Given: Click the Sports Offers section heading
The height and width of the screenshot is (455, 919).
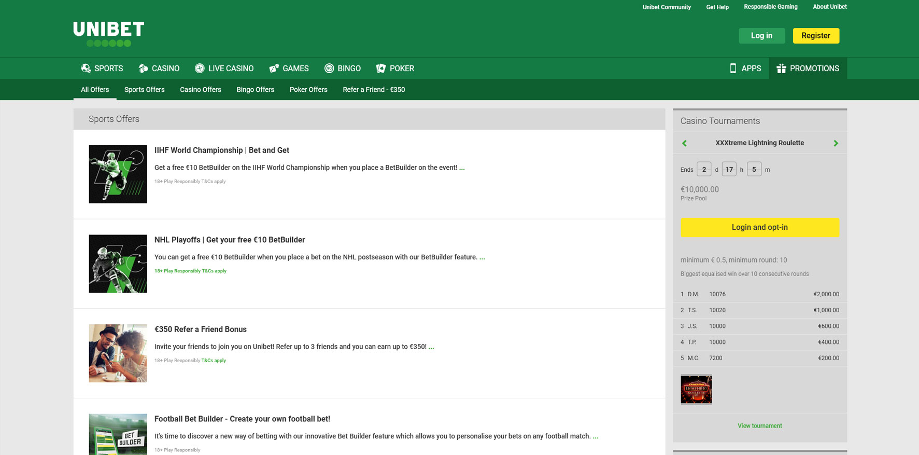Looking at the screenshot, I should 114,119.
